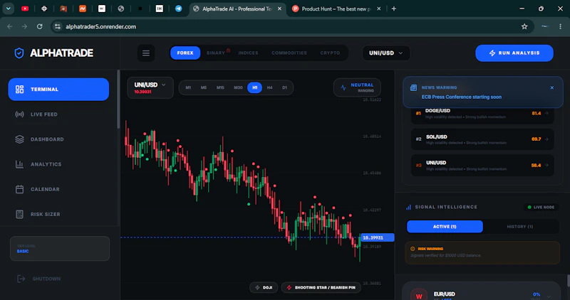The image size is (570, 300).
Task: Reload the page in browser
Action: pyautogui.click(x=40, y=26)
